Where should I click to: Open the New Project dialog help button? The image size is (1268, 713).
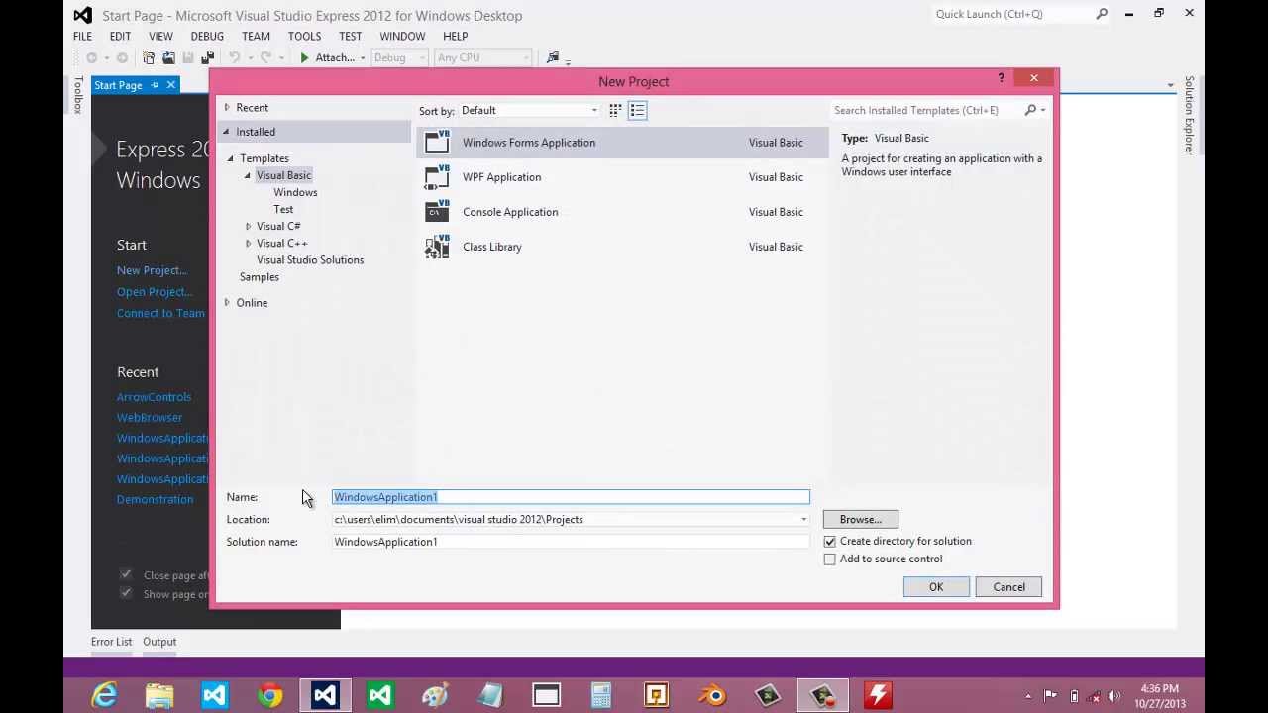[1001, 78]
